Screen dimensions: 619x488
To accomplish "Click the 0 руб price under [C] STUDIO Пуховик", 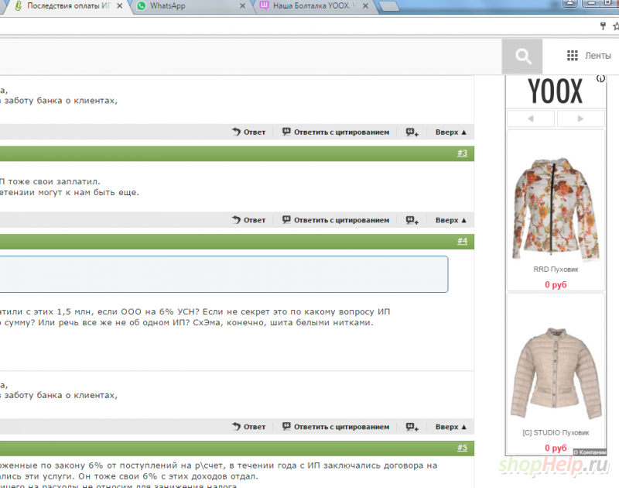I will click(556, 448).
